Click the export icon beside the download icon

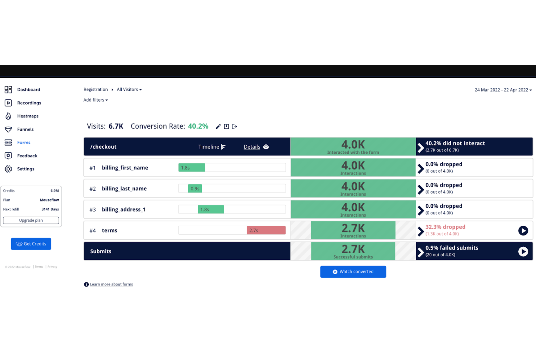coord(234,126)
